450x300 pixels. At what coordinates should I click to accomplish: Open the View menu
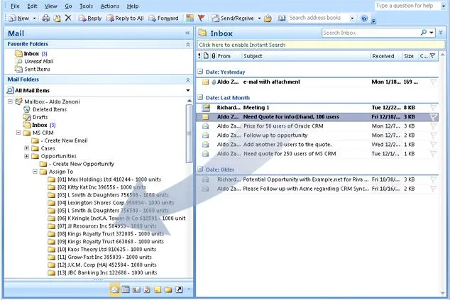pos(51,6)
